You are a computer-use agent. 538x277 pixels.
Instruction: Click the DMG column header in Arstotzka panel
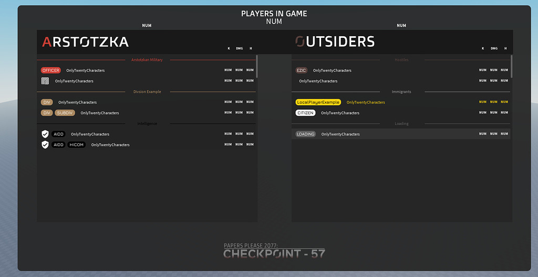pos(239,48)
